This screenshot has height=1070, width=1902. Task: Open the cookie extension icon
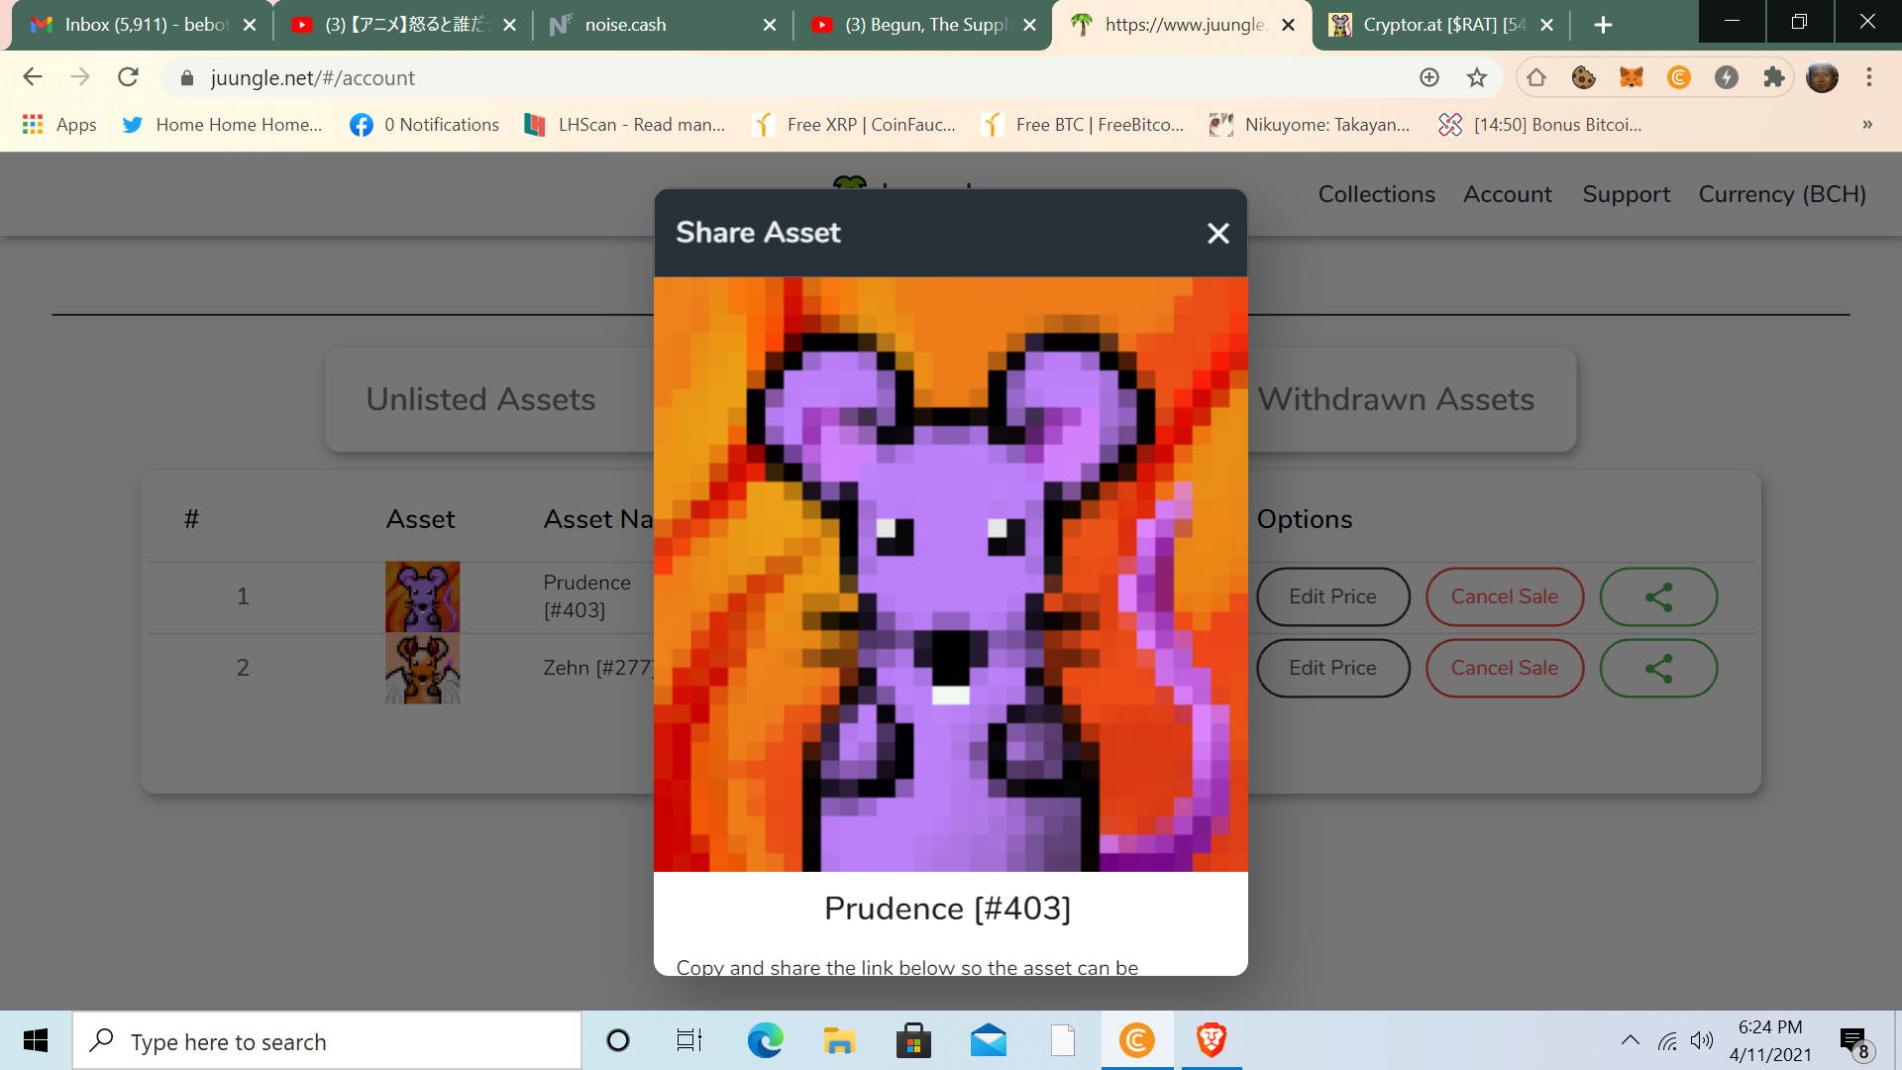[x=1584, y=77]
